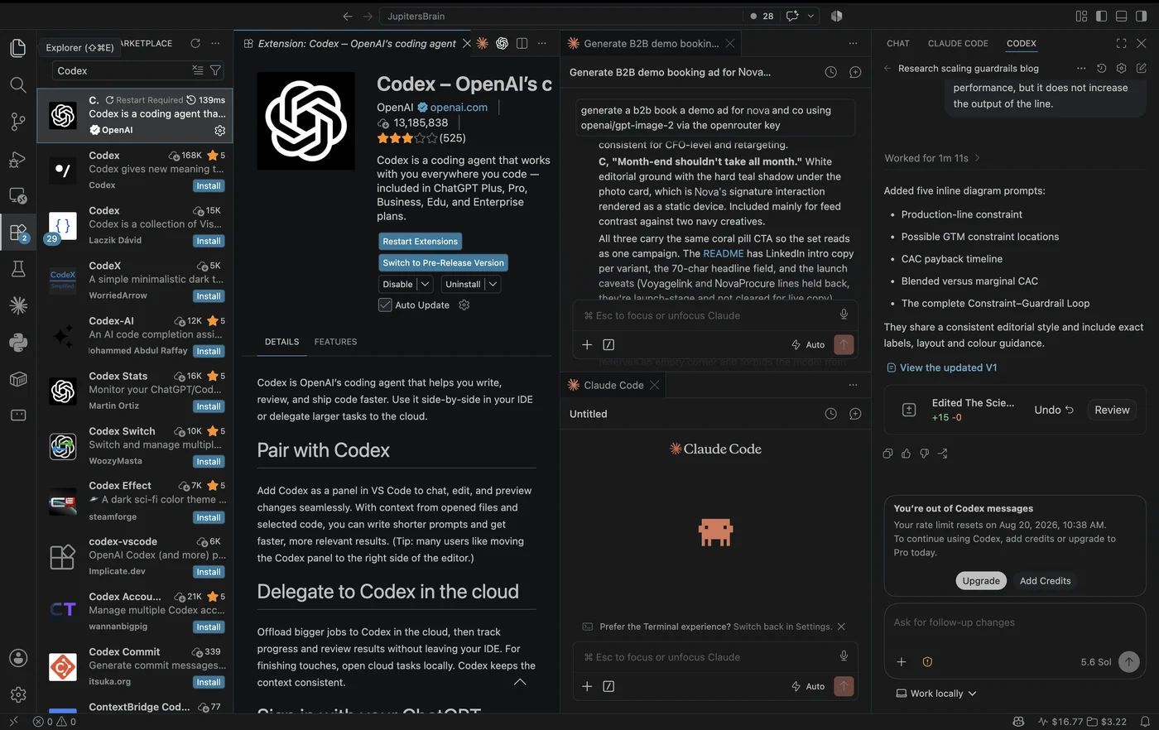Toggle secondary side bar visibility
This screenshot has width=1159, height=730.
[1141, 16]
